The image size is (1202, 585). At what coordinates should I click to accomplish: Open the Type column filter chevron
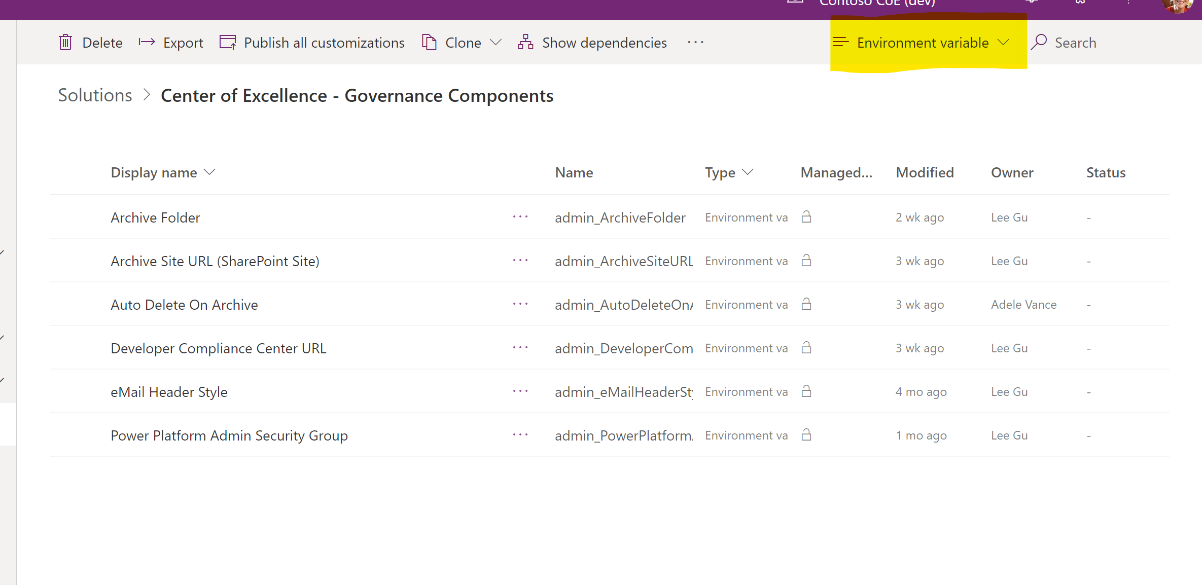(x=747, y=172)
